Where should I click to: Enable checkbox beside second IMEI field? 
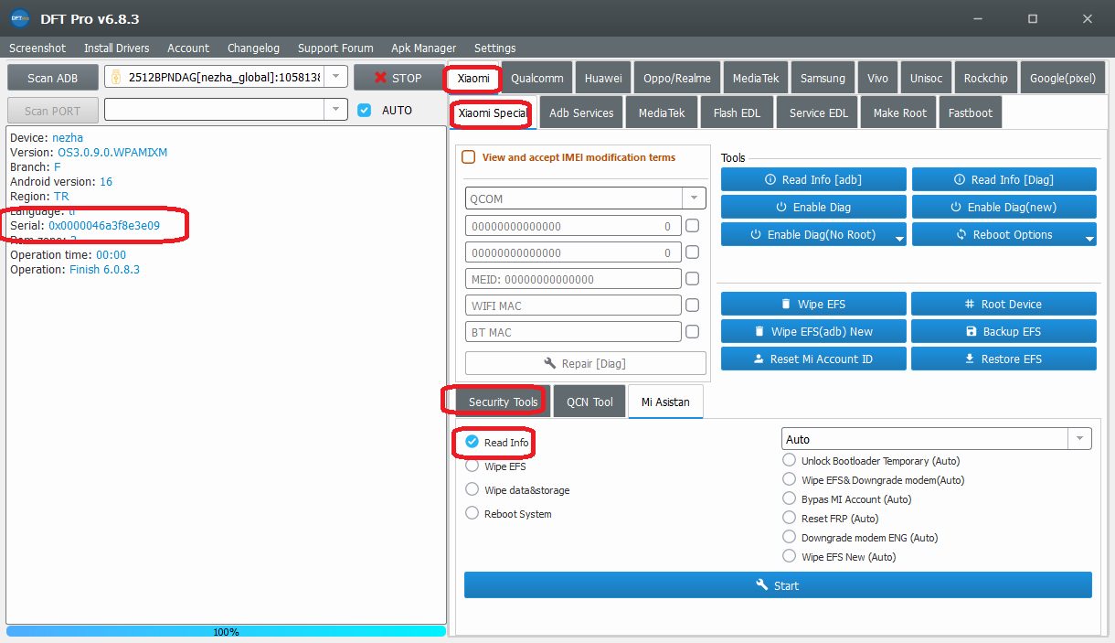693,252
